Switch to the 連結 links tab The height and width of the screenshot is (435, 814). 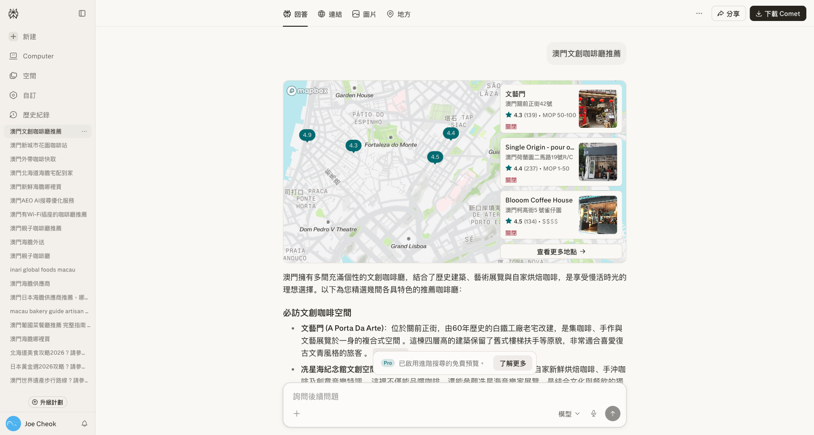pos(330,14)
